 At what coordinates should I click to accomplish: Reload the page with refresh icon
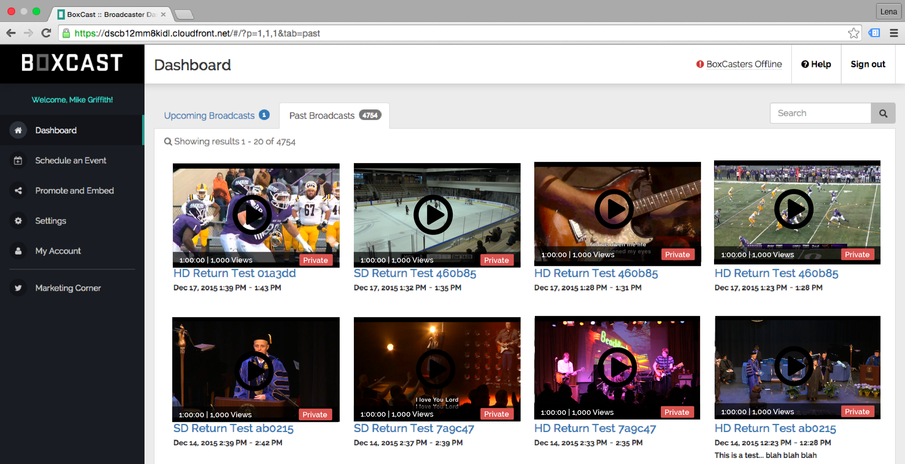(x=46, y=33)
